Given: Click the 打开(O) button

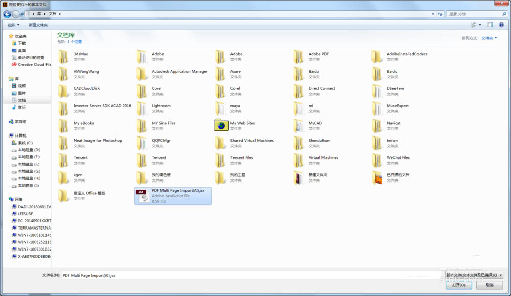Looking at the screenshot, I should [x=458, y=285].
